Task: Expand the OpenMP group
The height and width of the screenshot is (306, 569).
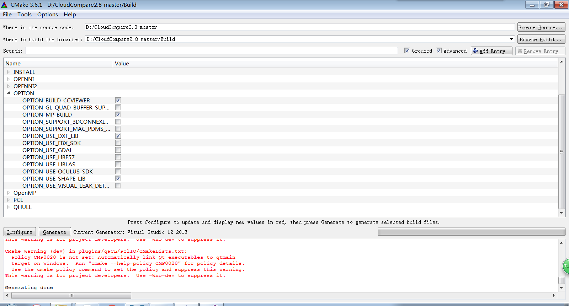Action: point(9,193)
